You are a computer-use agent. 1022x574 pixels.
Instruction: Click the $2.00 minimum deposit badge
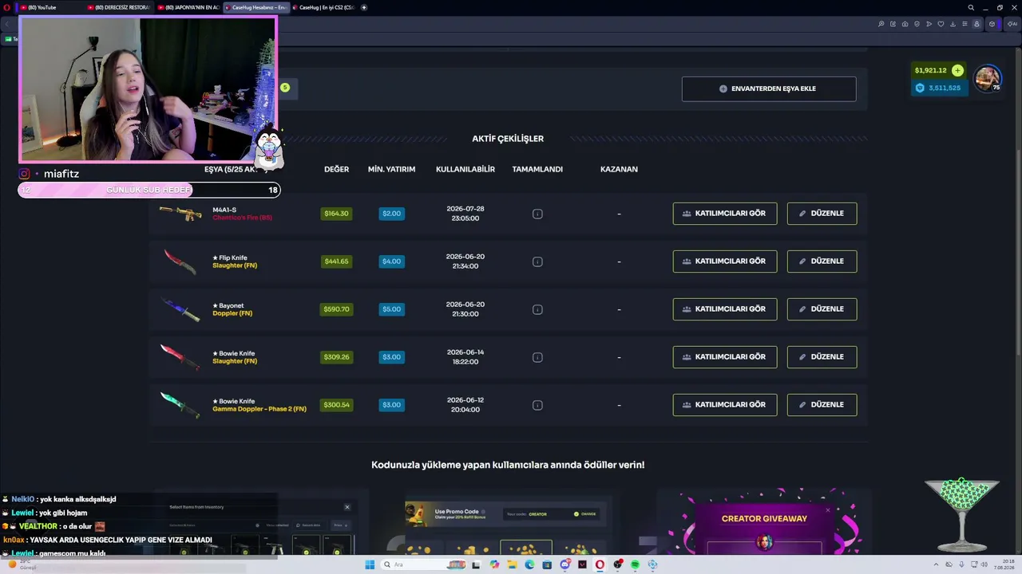coord(391,214)
